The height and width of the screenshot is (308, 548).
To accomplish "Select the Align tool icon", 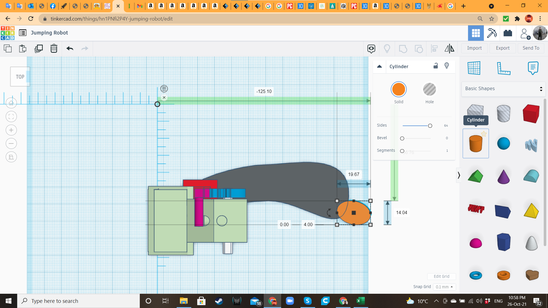I will (x=434, y=48).
